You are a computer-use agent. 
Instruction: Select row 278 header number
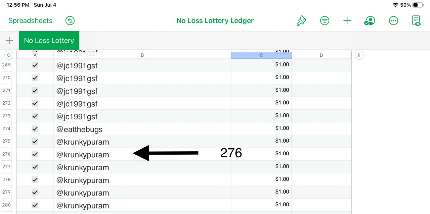coord(6,179)
